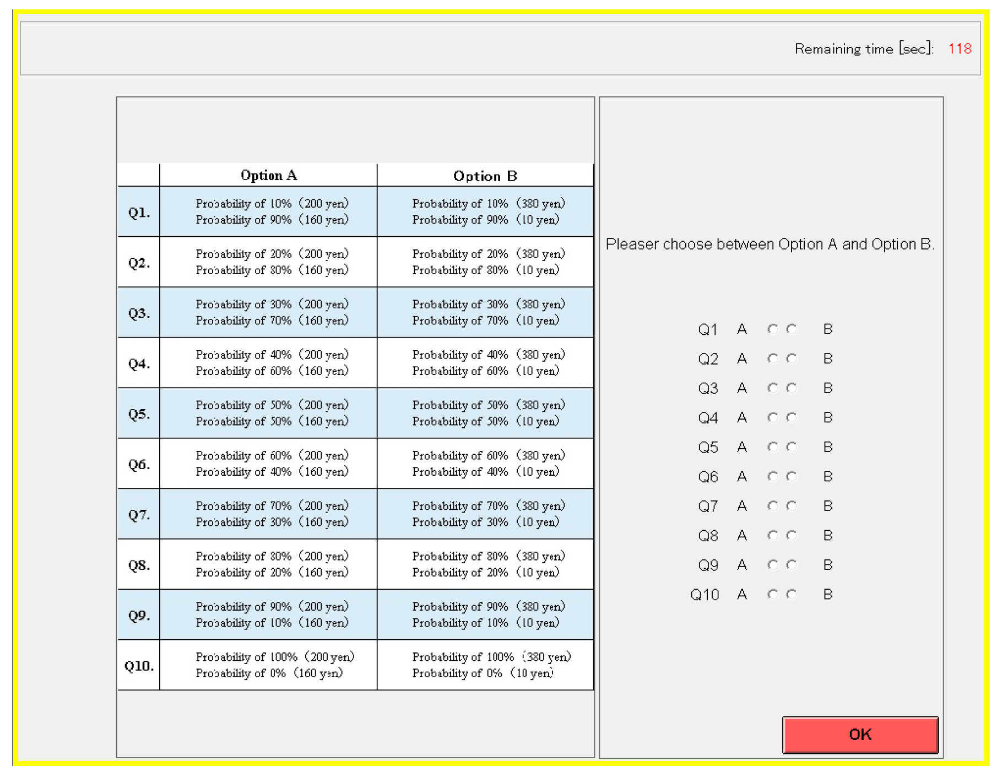Mark option A for Q3
The image size is (997, 778).
click(x=773, y=388)
